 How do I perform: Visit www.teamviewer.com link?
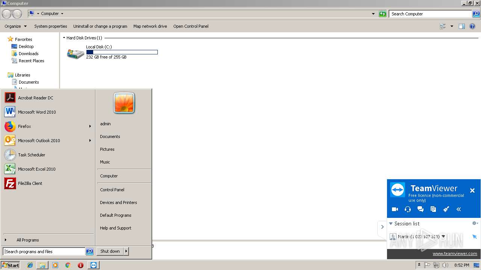click(x=455, y=253)
